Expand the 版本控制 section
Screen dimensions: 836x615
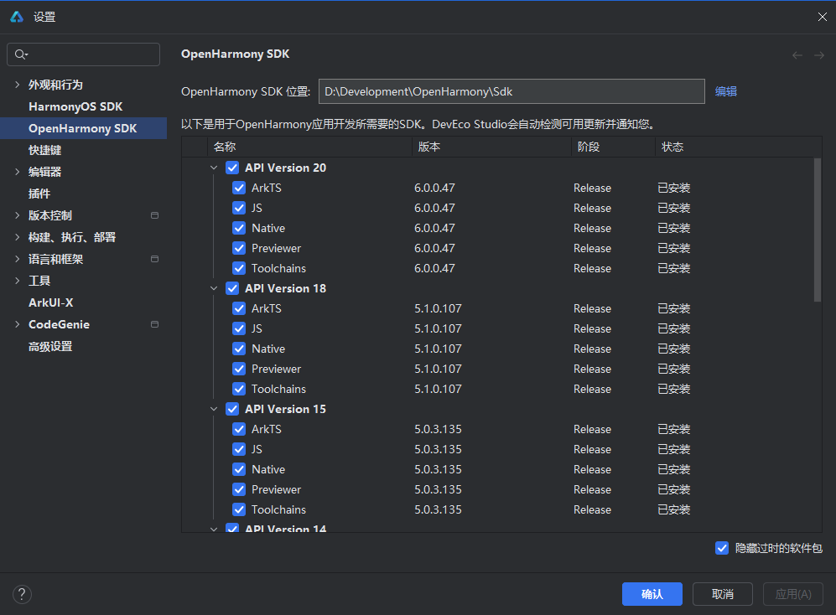17,215
